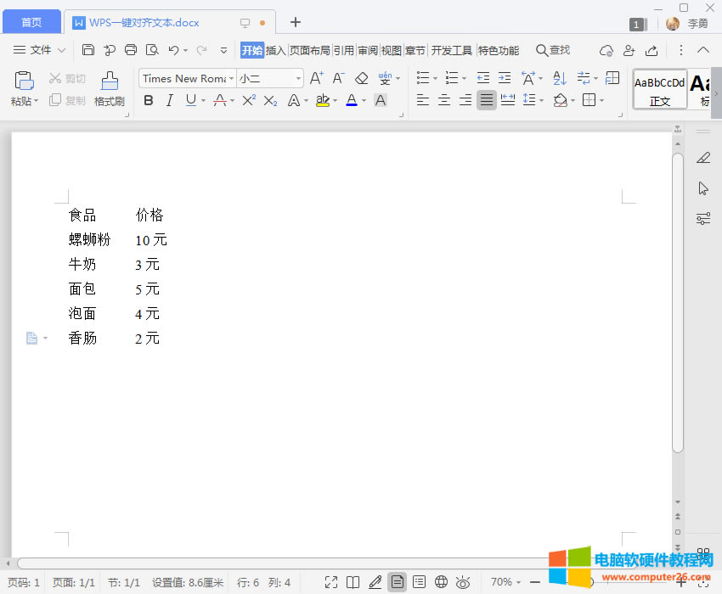722x594 pixels.
Task: Click the Format Painter (格式刷) tool
Action: [109, 88]
